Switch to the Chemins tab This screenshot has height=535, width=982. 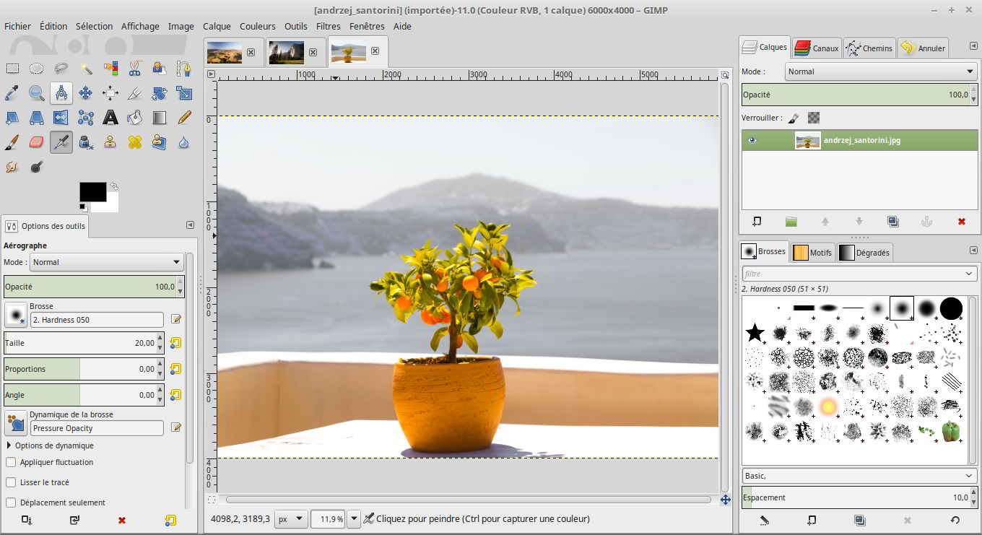[x=870, y=48]
